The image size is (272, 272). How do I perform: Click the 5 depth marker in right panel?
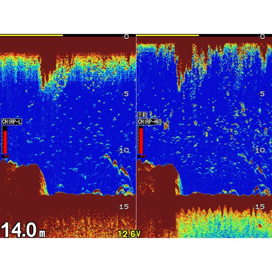pyautogui.click(x=262, y=94)
